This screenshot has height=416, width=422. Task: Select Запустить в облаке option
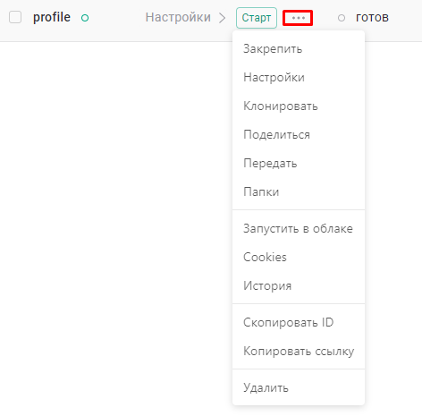click(x=299, y=229)
